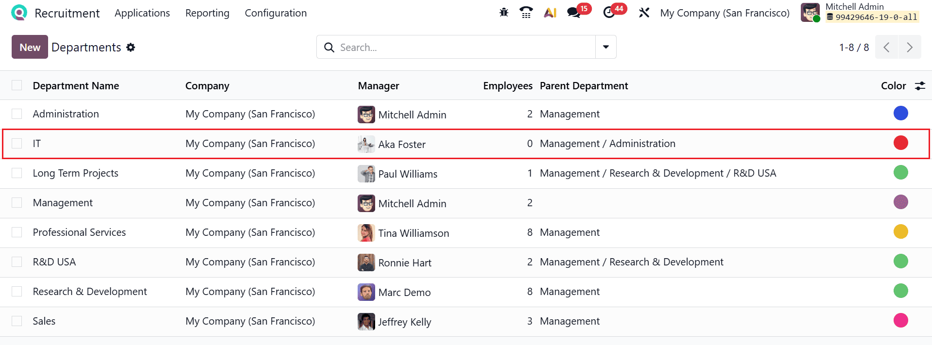Click the Search input field
The image size is (932, 345).
click(x=462, y=47)
